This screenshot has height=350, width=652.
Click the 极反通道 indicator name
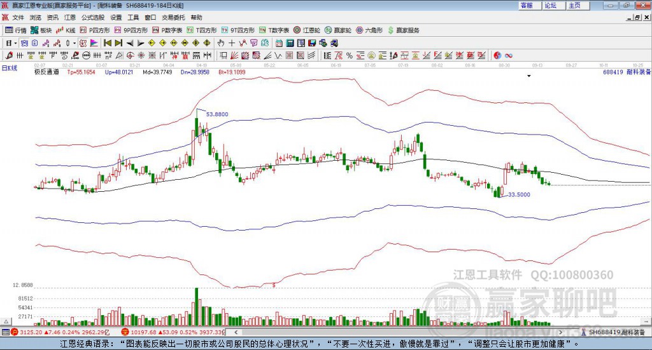46,72
